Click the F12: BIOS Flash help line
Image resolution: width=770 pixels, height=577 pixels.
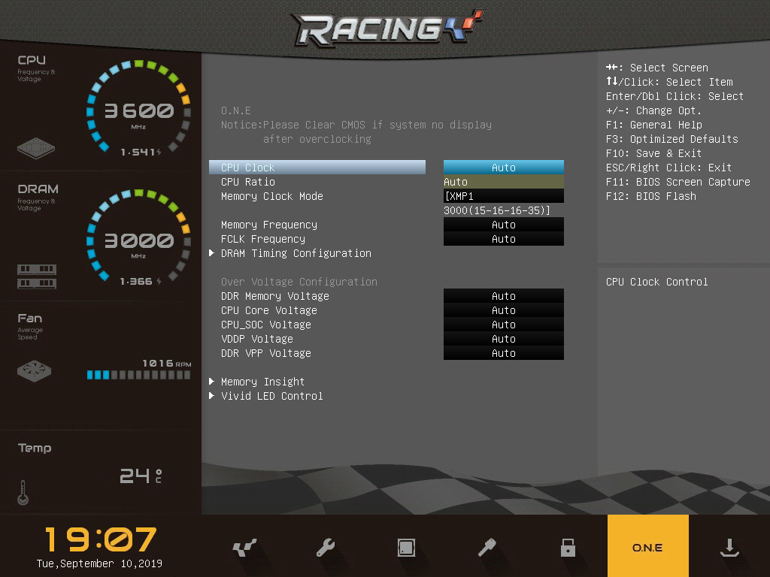pos(650,196)
